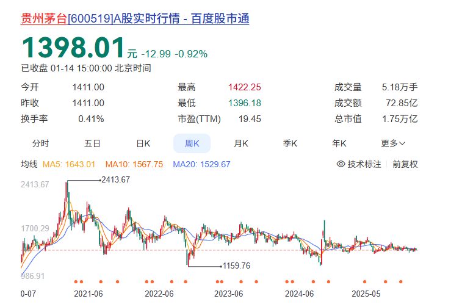The height and width of the screenshot is (307, 451).
Task: Switch to the 五日 chart tab
Action: point(92,143)
